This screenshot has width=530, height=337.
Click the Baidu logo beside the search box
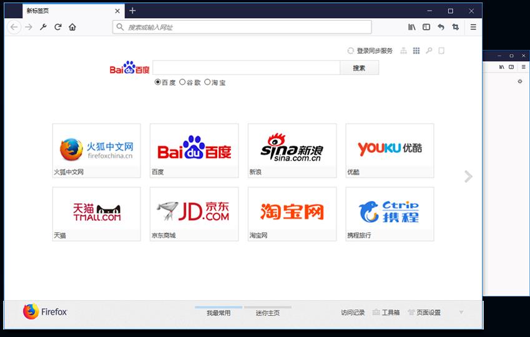[129, 67]
